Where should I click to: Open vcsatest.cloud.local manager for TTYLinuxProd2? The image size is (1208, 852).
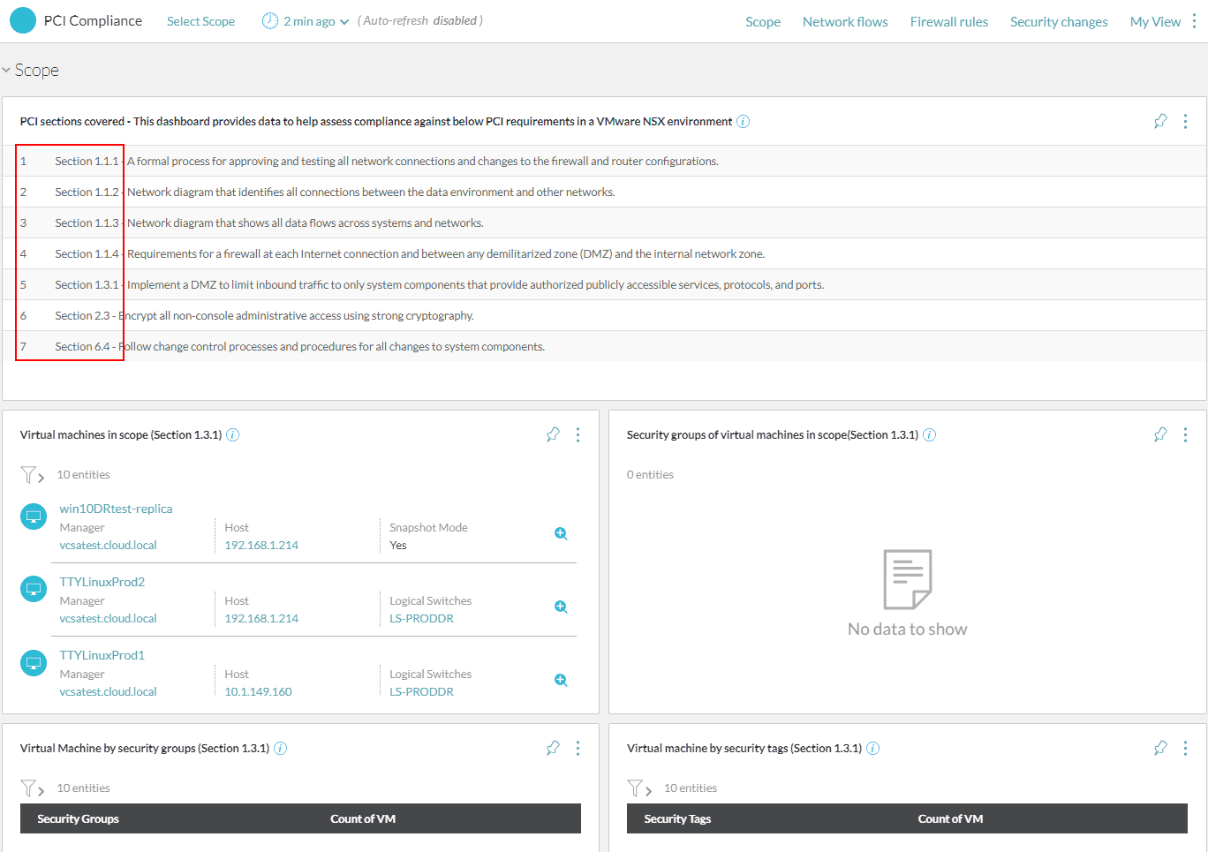(108, 619)
